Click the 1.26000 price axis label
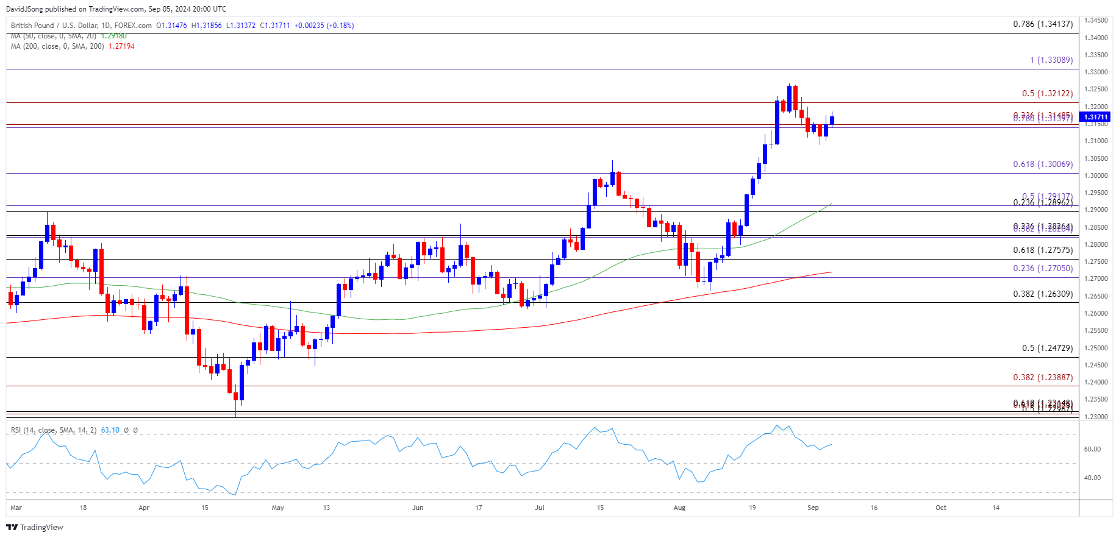This screenshot has height=538, width=1119. [x=1096, y=313]
